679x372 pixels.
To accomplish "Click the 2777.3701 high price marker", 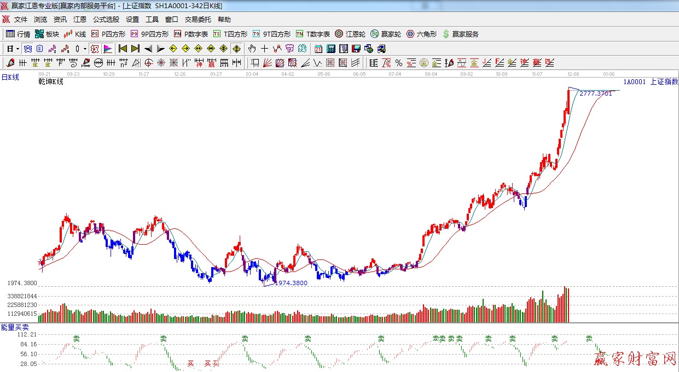I will coord(595,93).
